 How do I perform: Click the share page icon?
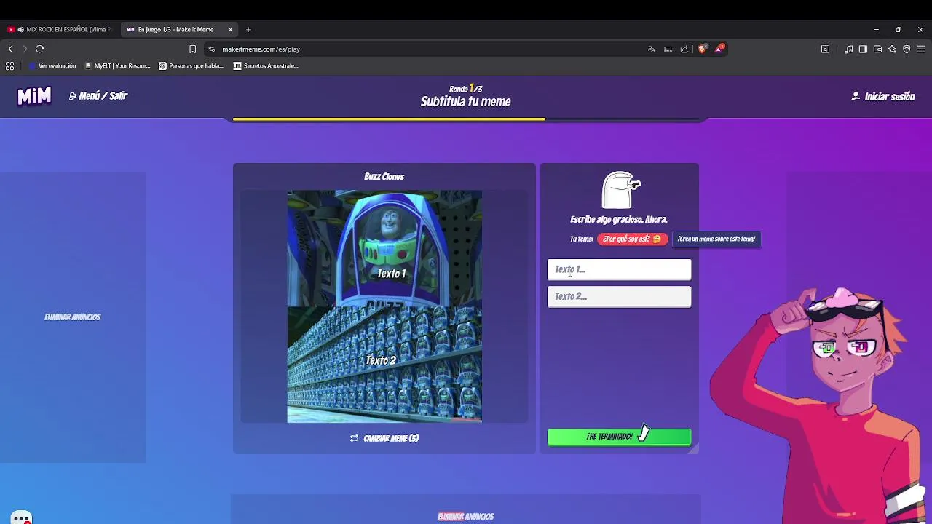pos(684,49)
